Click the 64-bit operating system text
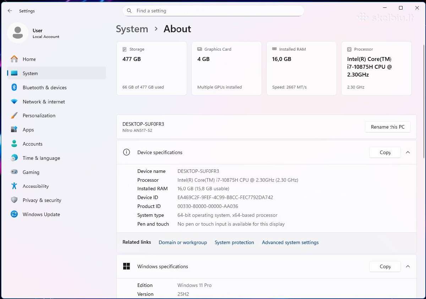This screenshot has height=299, width=426. pos(228,215)
